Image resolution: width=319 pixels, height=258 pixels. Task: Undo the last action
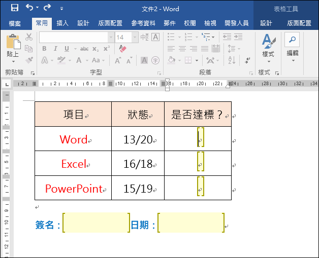point(29,8)
